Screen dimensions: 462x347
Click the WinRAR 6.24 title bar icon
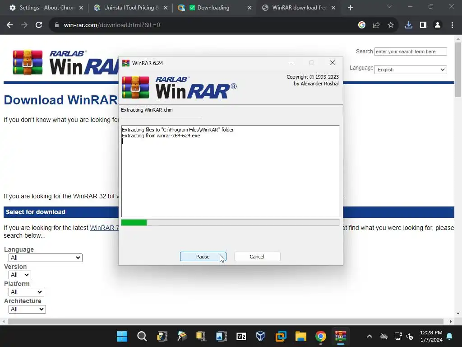pos(126,63)
